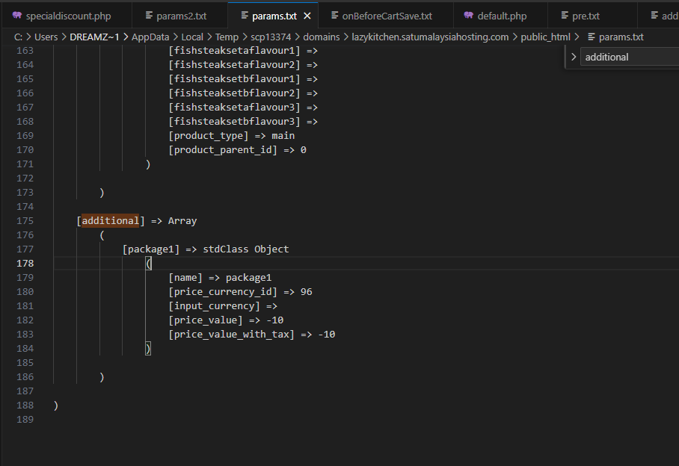The height and width of the screenshot is (466, 679).
Task: Click the text file icon on pre.txt tab
Action: (565, 16)
